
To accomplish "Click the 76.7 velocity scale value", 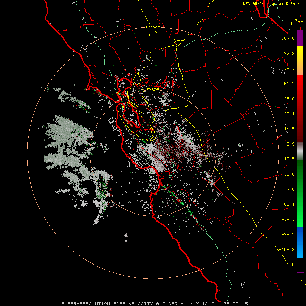I will 289,68.
